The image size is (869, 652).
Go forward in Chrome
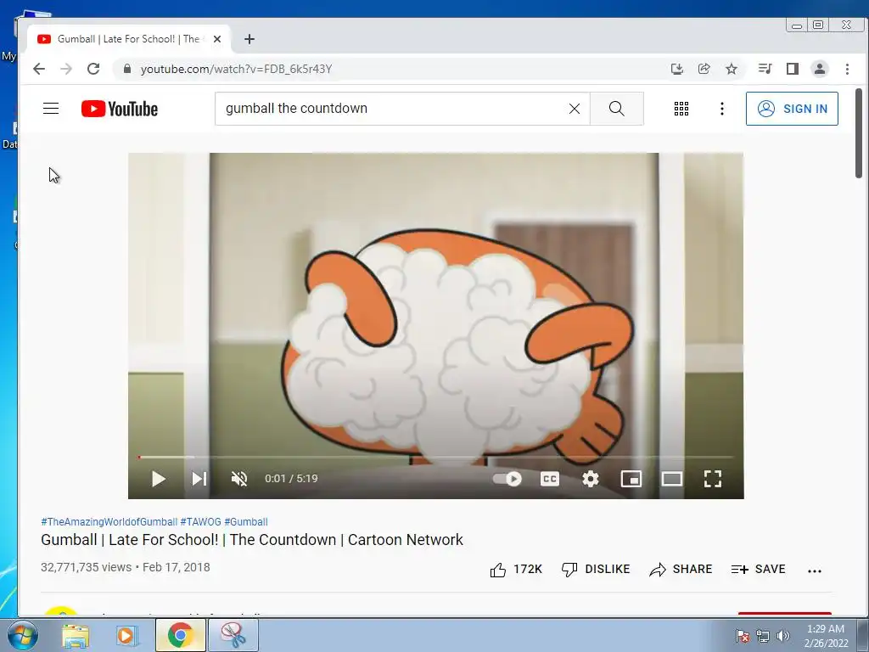[66, 69]
